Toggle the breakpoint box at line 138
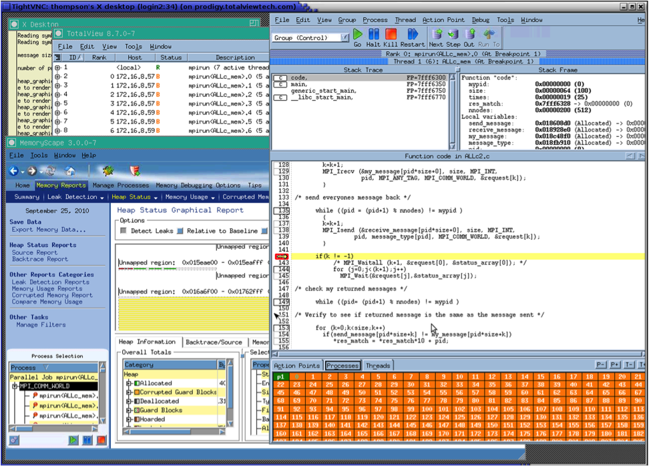 pos(282,230)
